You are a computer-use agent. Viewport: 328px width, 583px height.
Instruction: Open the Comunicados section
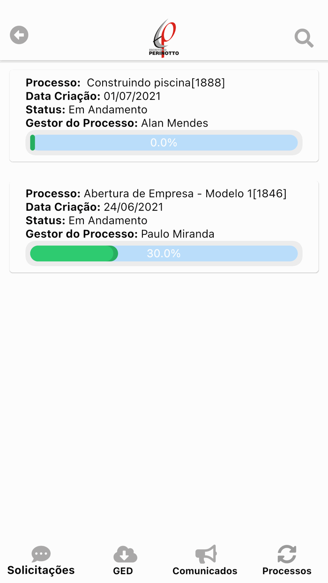[205, 561]
